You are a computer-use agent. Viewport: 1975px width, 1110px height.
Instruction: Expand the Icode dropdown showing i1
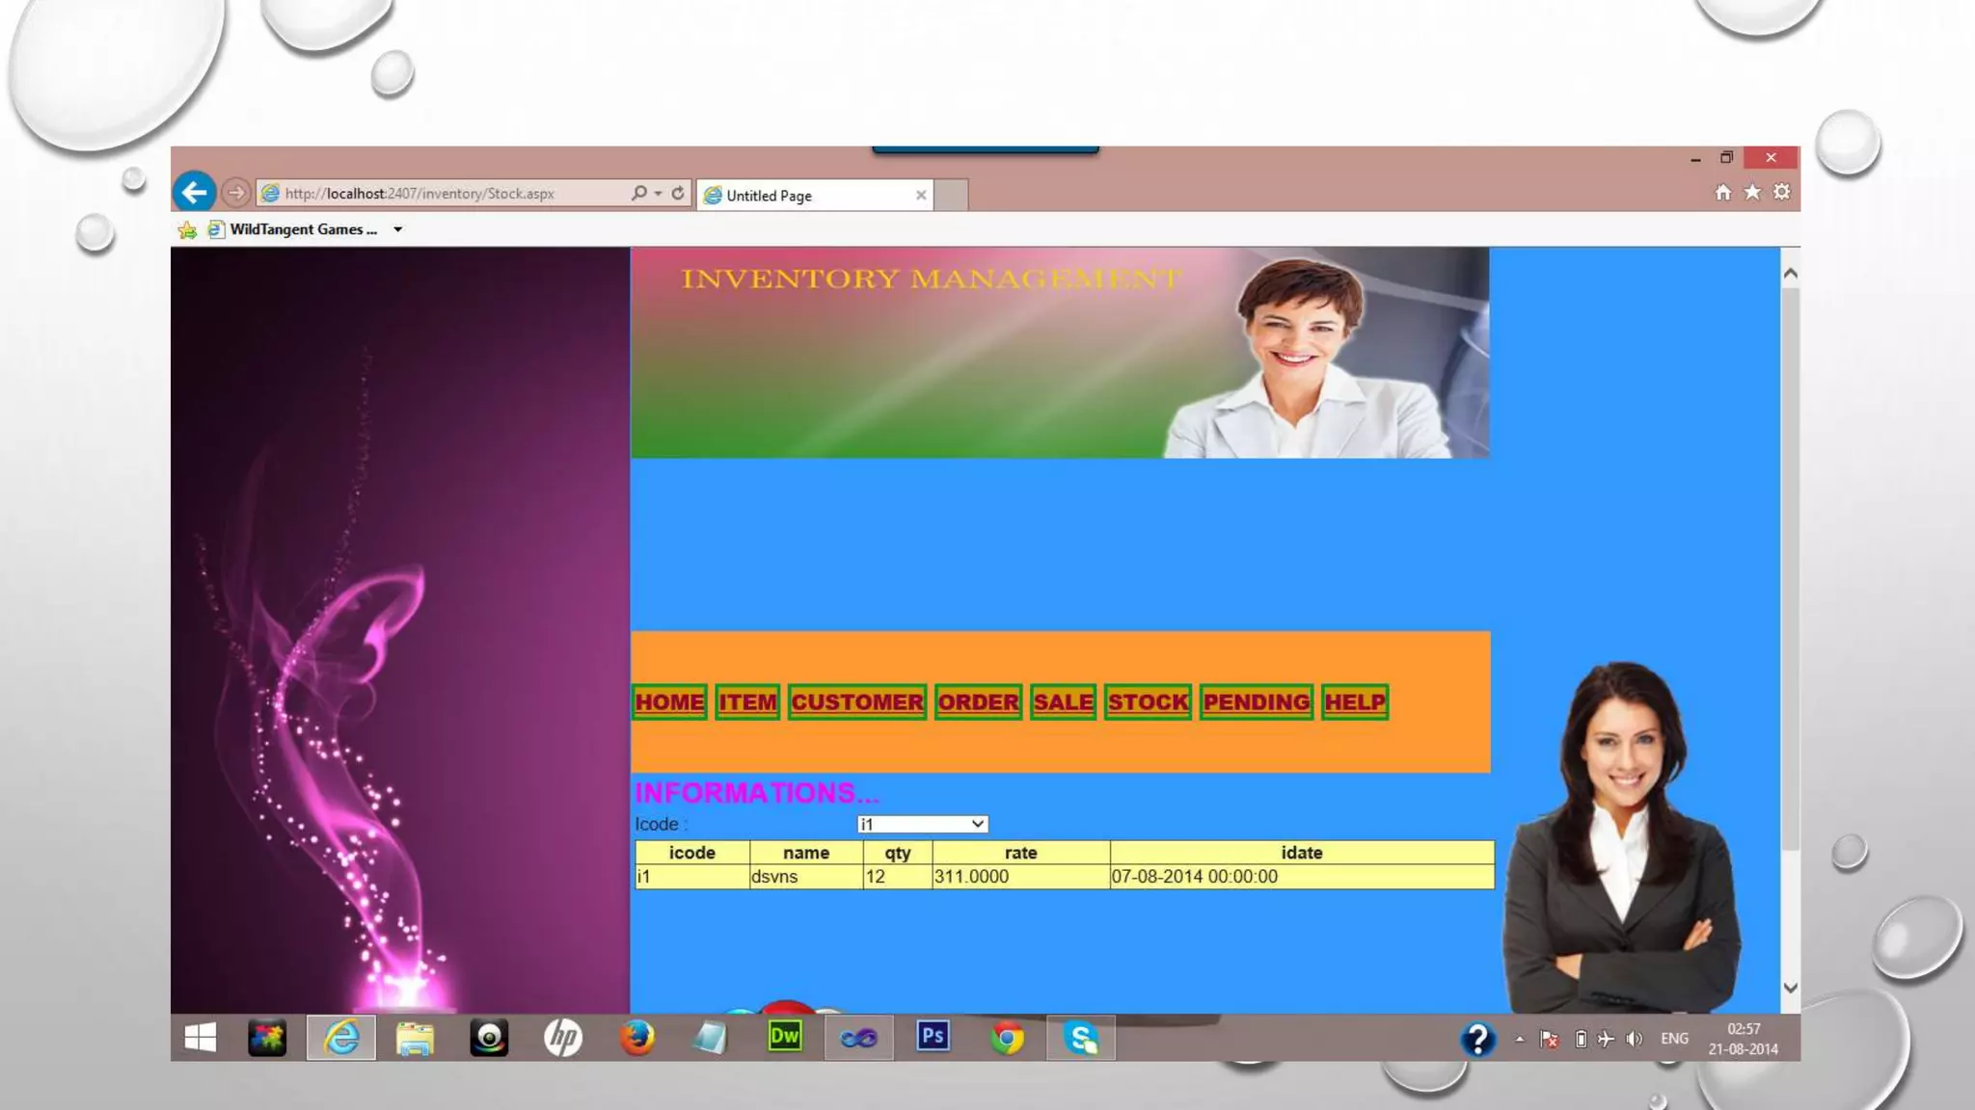977,824
